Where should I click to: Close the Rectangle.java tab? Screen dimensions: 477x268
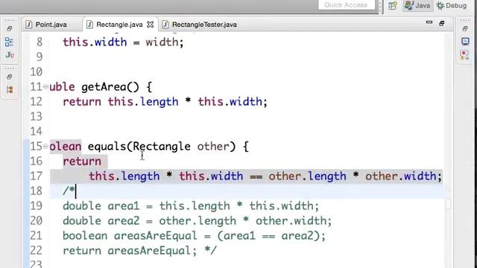point(151,25)
